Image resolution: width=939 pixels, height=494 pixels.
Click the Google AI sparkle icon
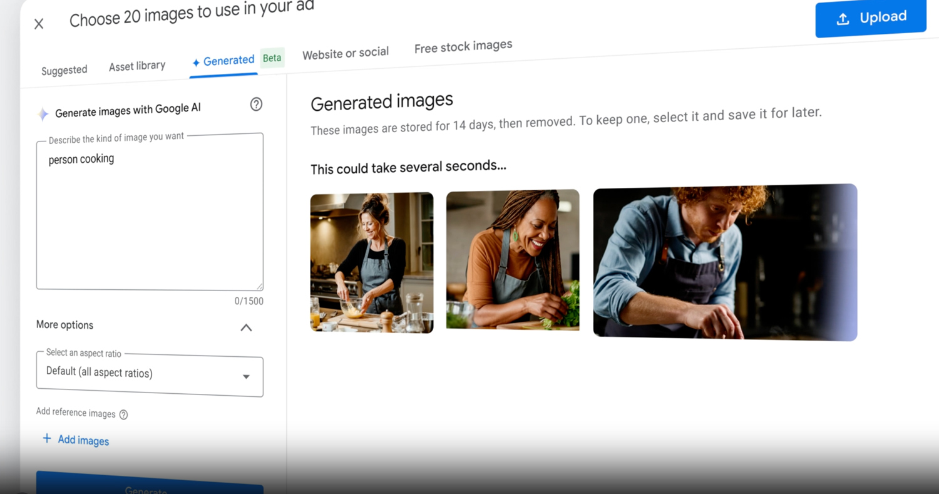(x=43, y=114)
